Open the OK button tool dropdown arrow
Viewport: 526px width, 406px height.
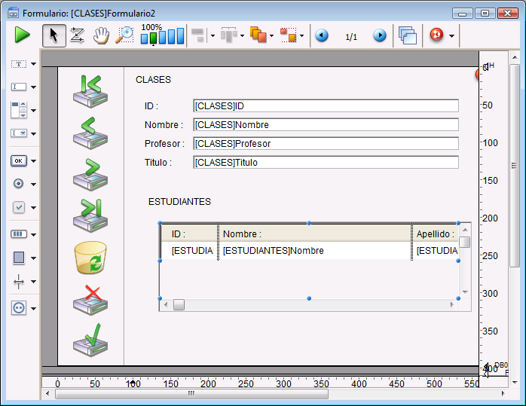(x=34, y=161)
